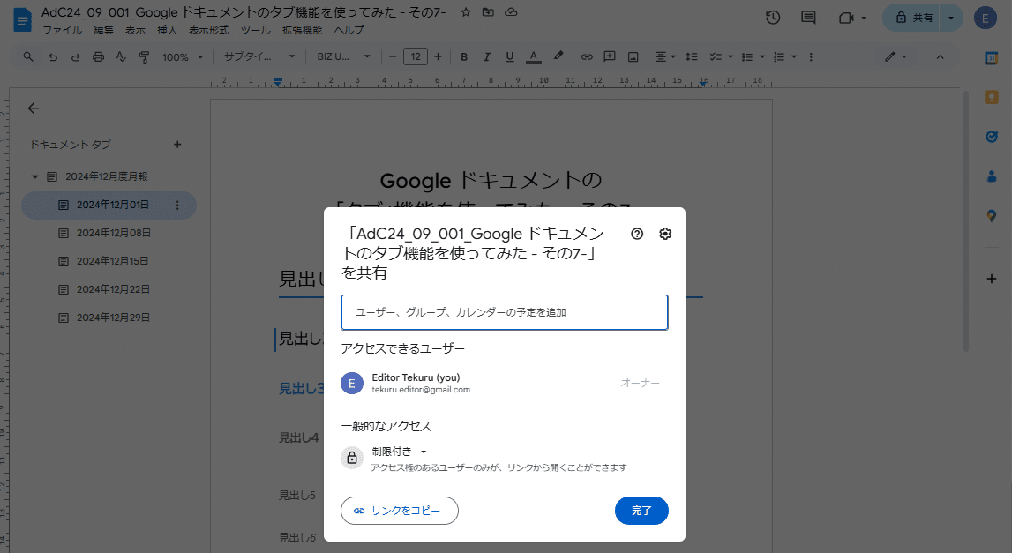Open the ツール menu
This screenshot has width=1012, height=553.
(x=256, y=30)
